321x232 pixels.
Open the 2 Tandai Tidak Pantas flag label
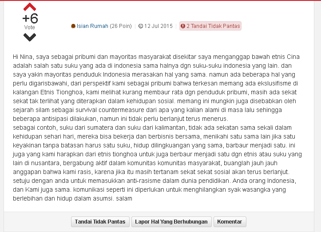coord(210,26)
